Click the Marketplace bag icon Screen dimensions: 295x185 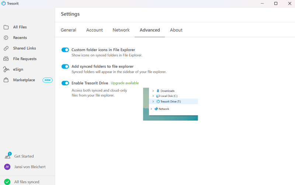[6, 80]
